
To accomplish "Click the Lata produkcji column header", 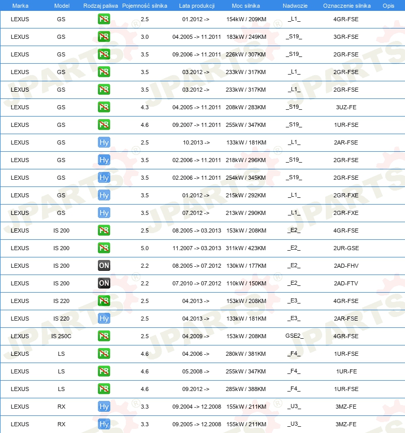I will pos(197,6).
